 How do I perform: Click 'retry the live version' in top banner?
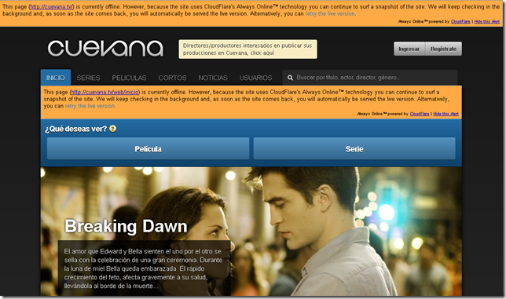[330, 13]
